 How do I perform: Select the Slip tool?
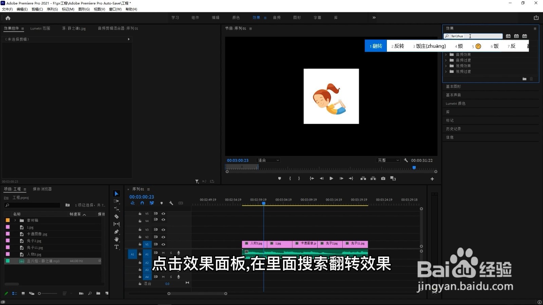coord(116,224)
